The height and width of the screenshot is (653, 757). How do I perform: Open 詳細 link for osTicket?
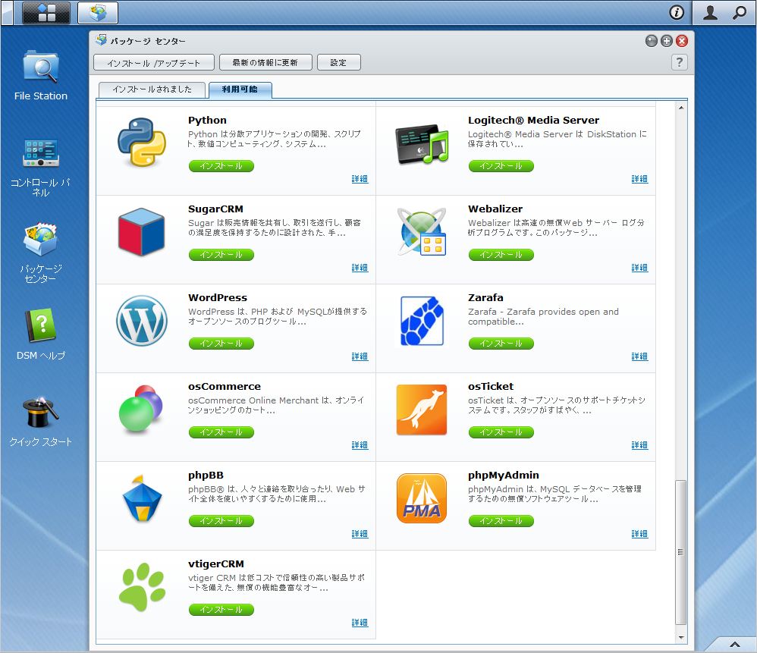639,445
